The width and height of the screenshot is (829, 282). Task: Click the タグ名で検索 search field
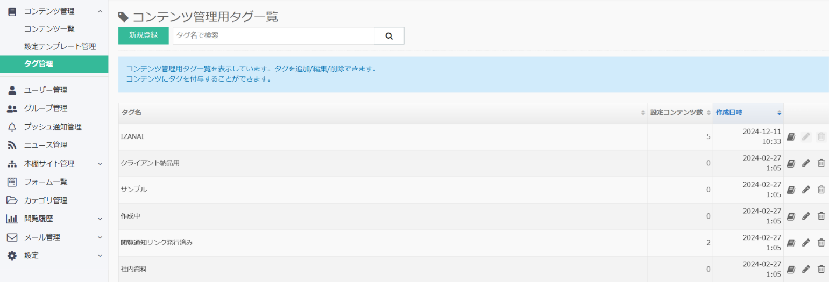[273, 35]
